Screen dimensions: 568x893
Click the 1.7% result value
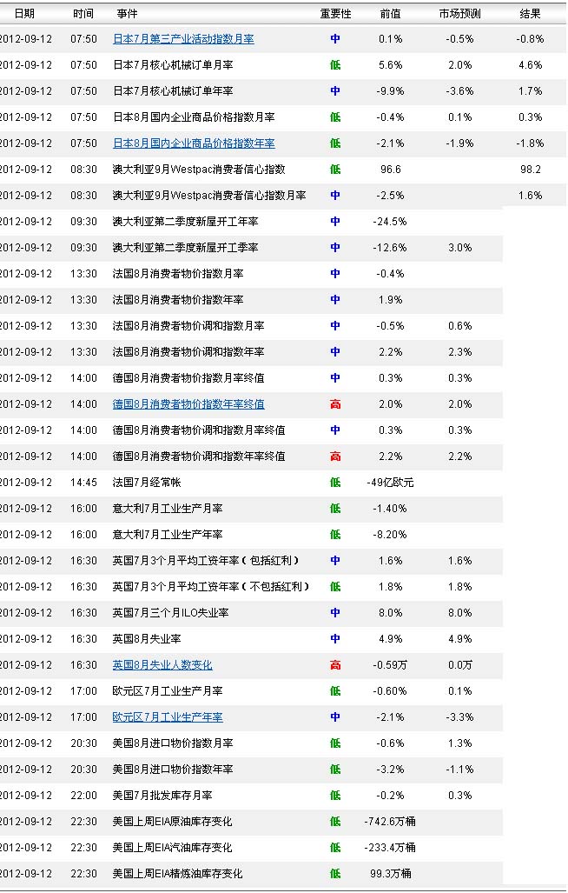pos(530,91)
